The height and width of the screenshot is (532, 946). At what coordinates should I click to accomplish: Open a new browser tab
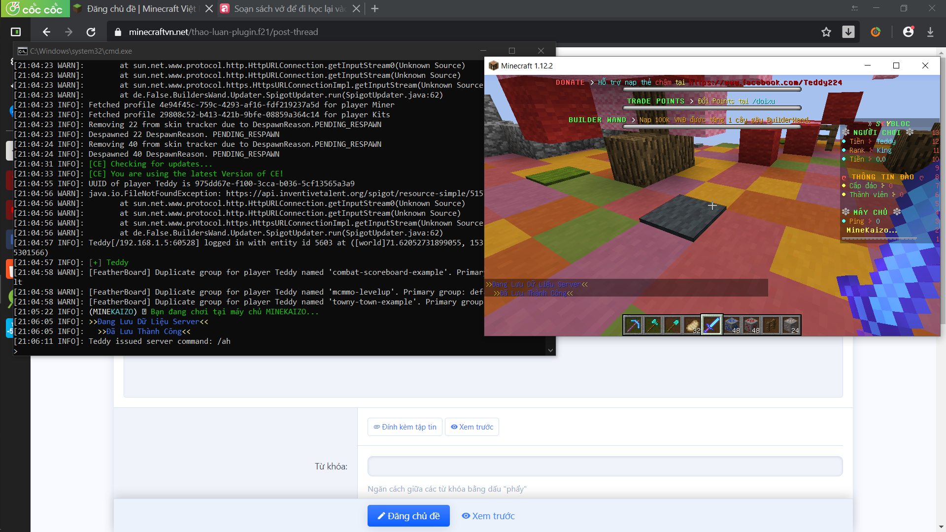point(375,9)
